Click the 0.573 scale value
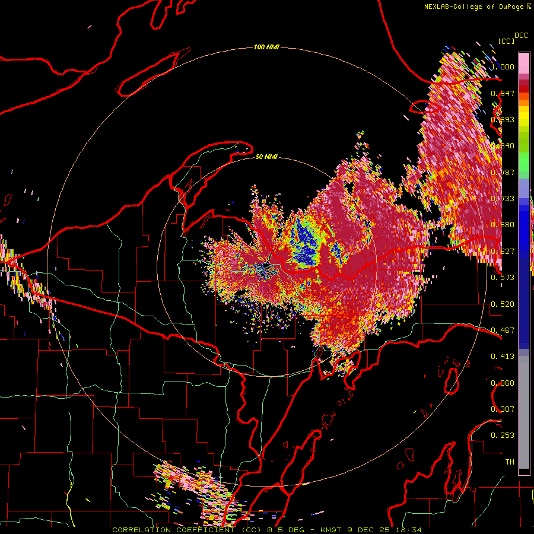Viewport: 534px width, 534px height. 503,278
